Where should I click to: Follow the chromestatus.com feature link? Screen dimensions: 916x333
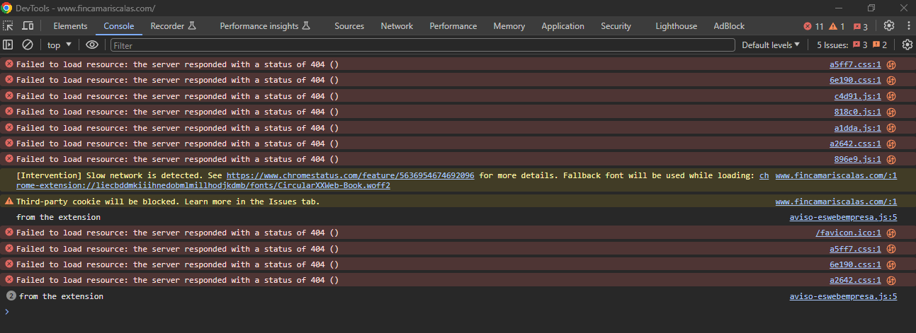[x=350, y=175]
